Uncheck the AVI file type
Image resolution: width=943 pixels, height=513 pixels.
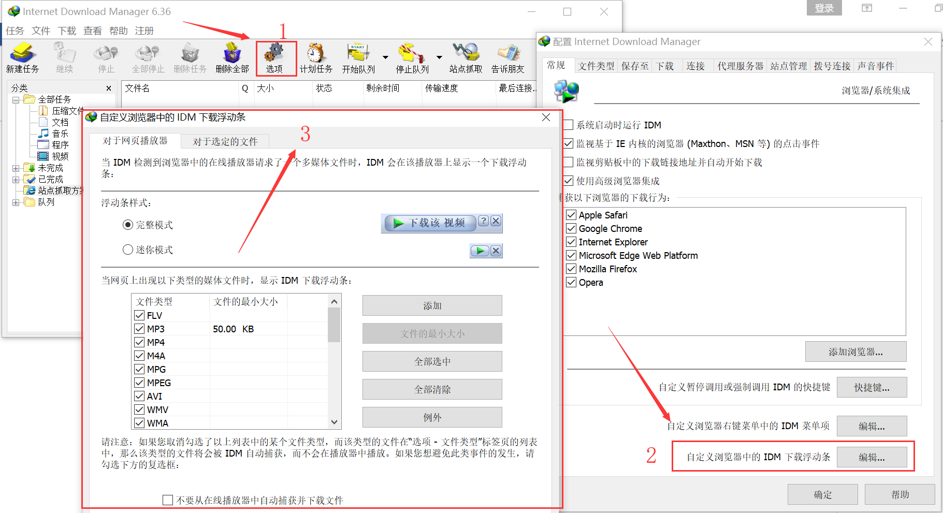pyautogui.click(x=139, y=396)
